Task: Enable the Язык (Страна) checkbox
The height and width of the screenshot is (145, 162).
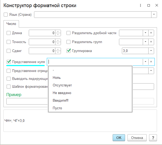Action: tap(6, 15)
